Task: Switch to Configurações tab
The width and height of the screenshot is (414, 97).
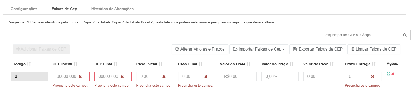Action: click(x=24, y=9)
